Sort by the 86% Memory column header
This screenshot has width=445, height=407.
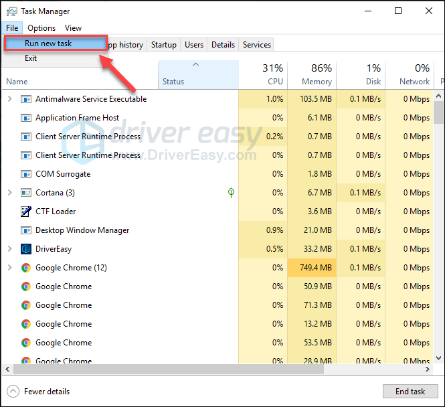(312, 75)
